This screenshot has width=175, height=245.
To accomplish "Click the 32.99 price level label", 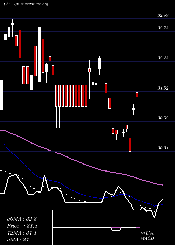I will tap(163, 15).
